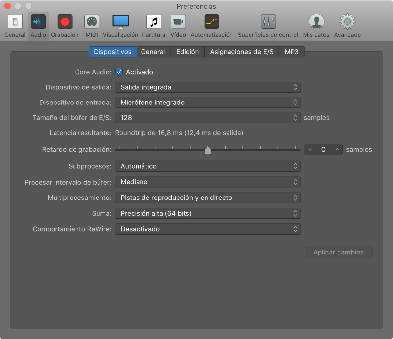The width and height of the screenshot is (393, 339).
Task: Switch to Asignaciones de E/S tab
Action: point(242,52)
